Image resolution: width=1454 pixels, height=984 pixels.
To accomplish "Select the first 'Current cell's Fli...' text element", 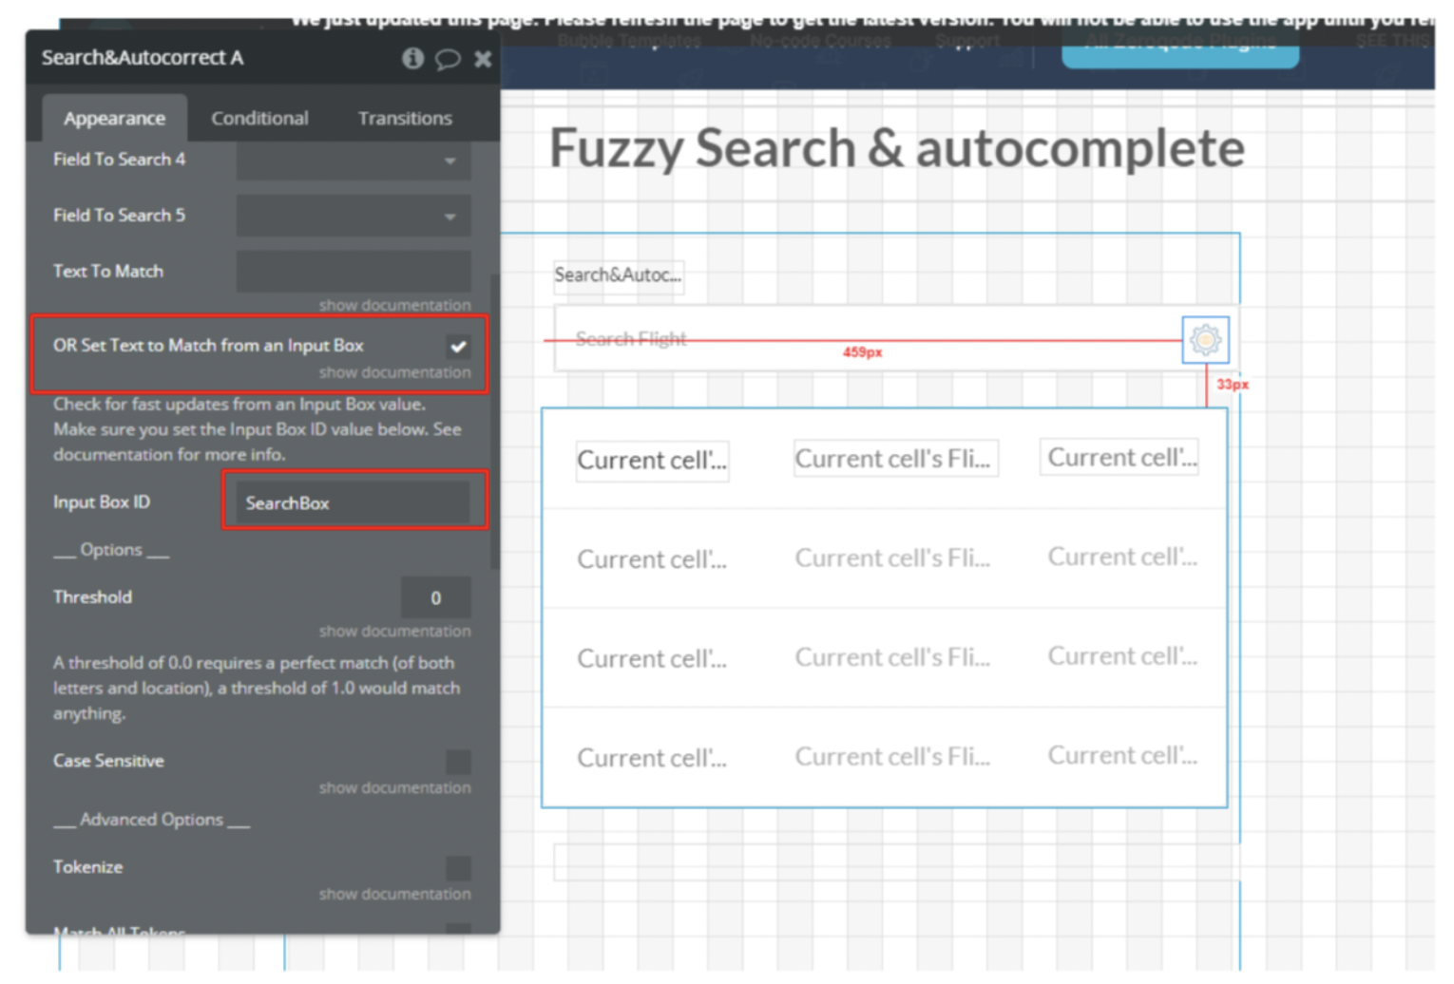I will coord(894,460).
